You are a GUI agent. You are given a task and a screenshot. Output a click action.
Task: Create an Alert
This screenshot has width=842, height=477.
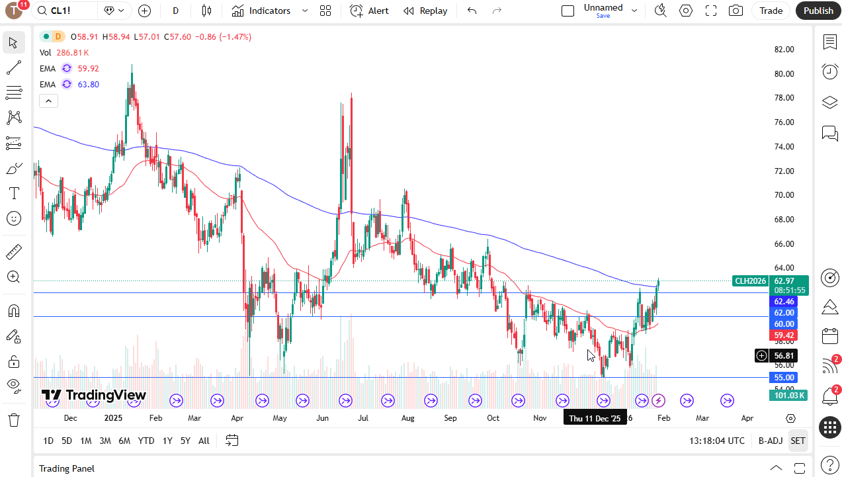tap(369, 11)
